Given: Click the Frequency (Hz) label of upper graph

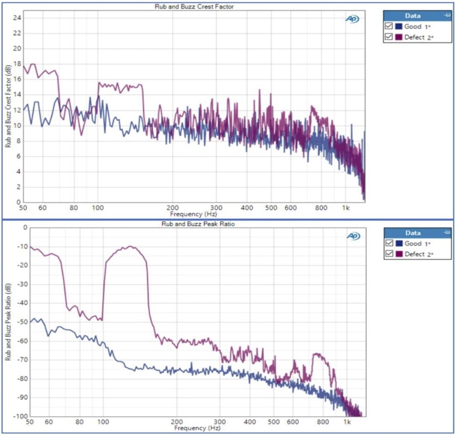Looking at the screenshot, I should coord(194,214).
